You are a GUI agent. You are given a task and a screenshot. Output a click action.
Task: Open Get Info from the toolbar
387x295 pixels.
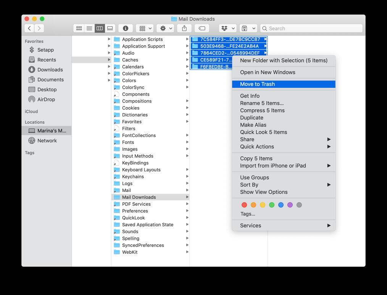click(126, 28)
